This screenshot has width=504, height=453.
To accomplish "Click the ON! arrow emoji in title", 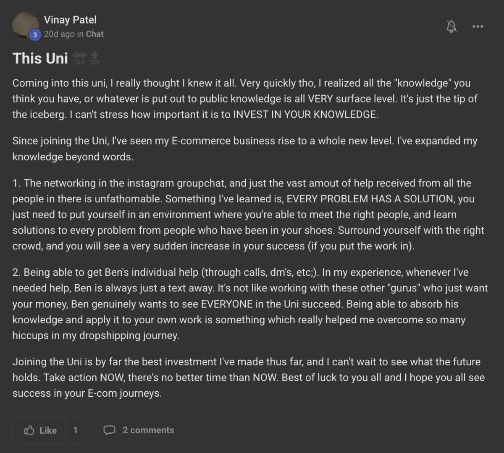I will pyautogui.click(x=79, y=58).
